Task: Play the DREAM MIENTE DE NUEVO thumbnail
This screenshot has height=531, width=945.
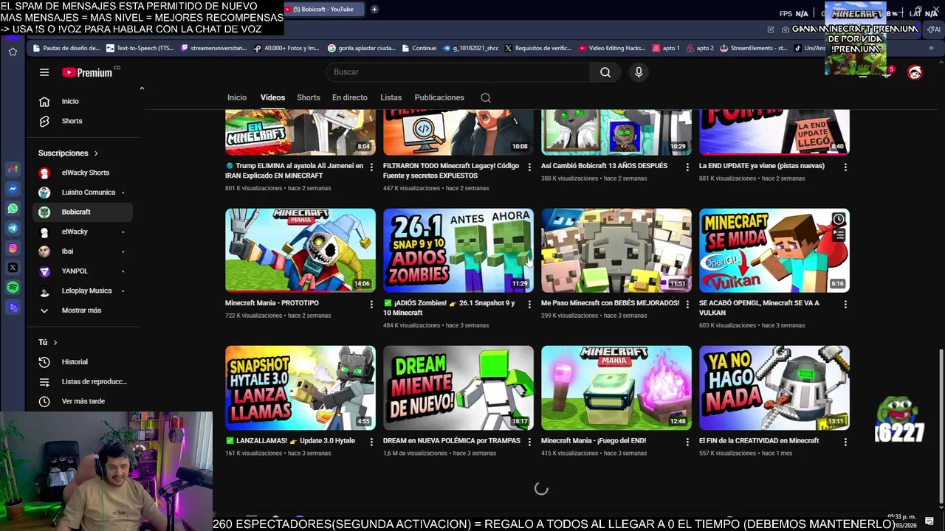Action: (x=458, y=388)
